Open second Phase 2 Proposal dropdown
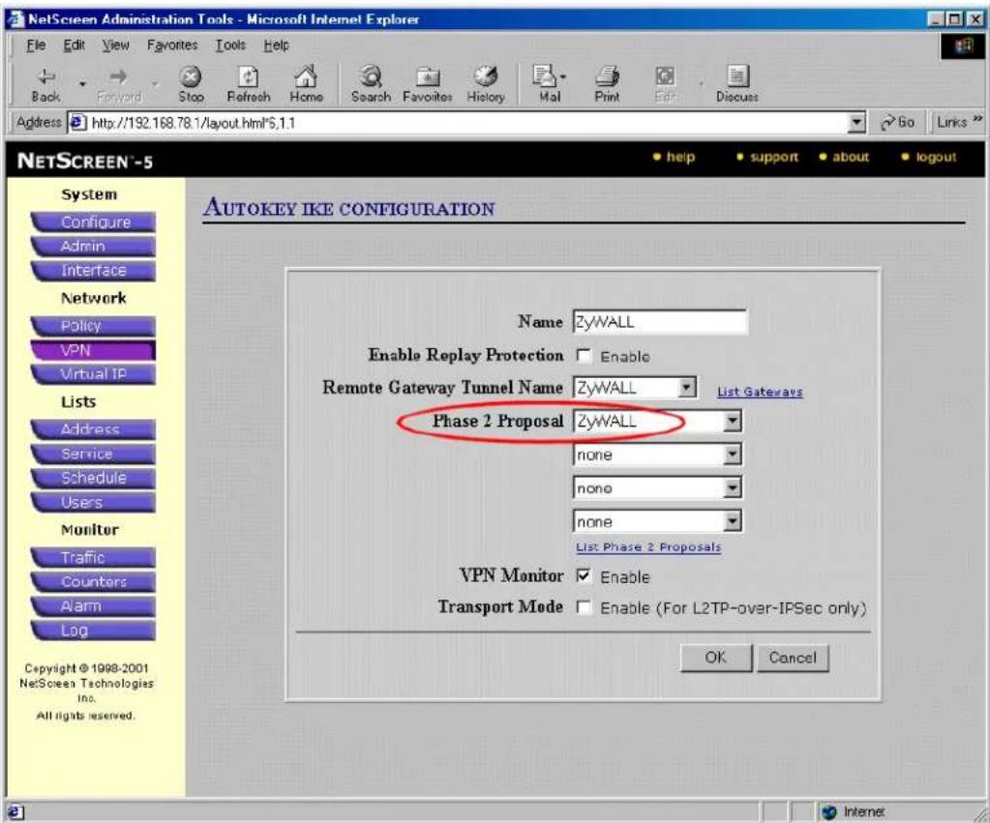Screen dimensions: 990x823 pyautogui.click(x=732, y=455)
